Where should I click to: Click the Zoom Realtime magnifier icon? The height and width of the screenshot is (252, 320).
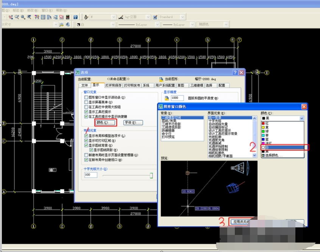17,17
